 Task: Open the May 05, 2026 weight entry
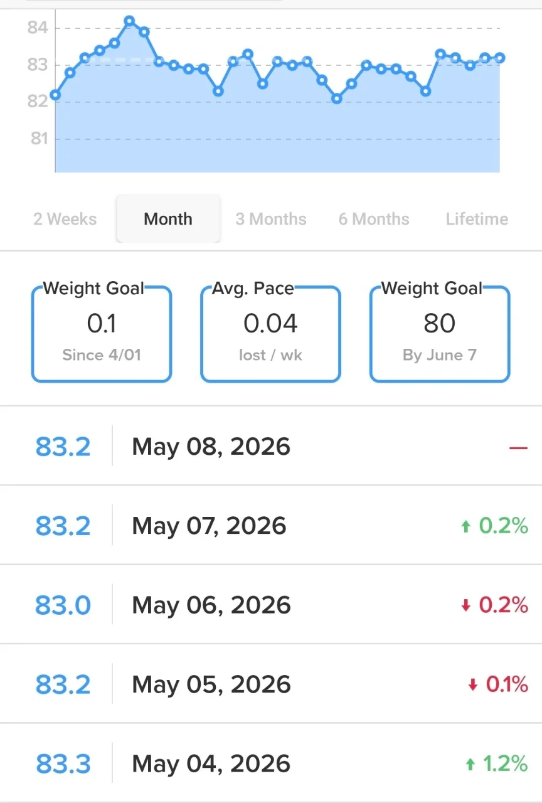[x=271, y=684]
